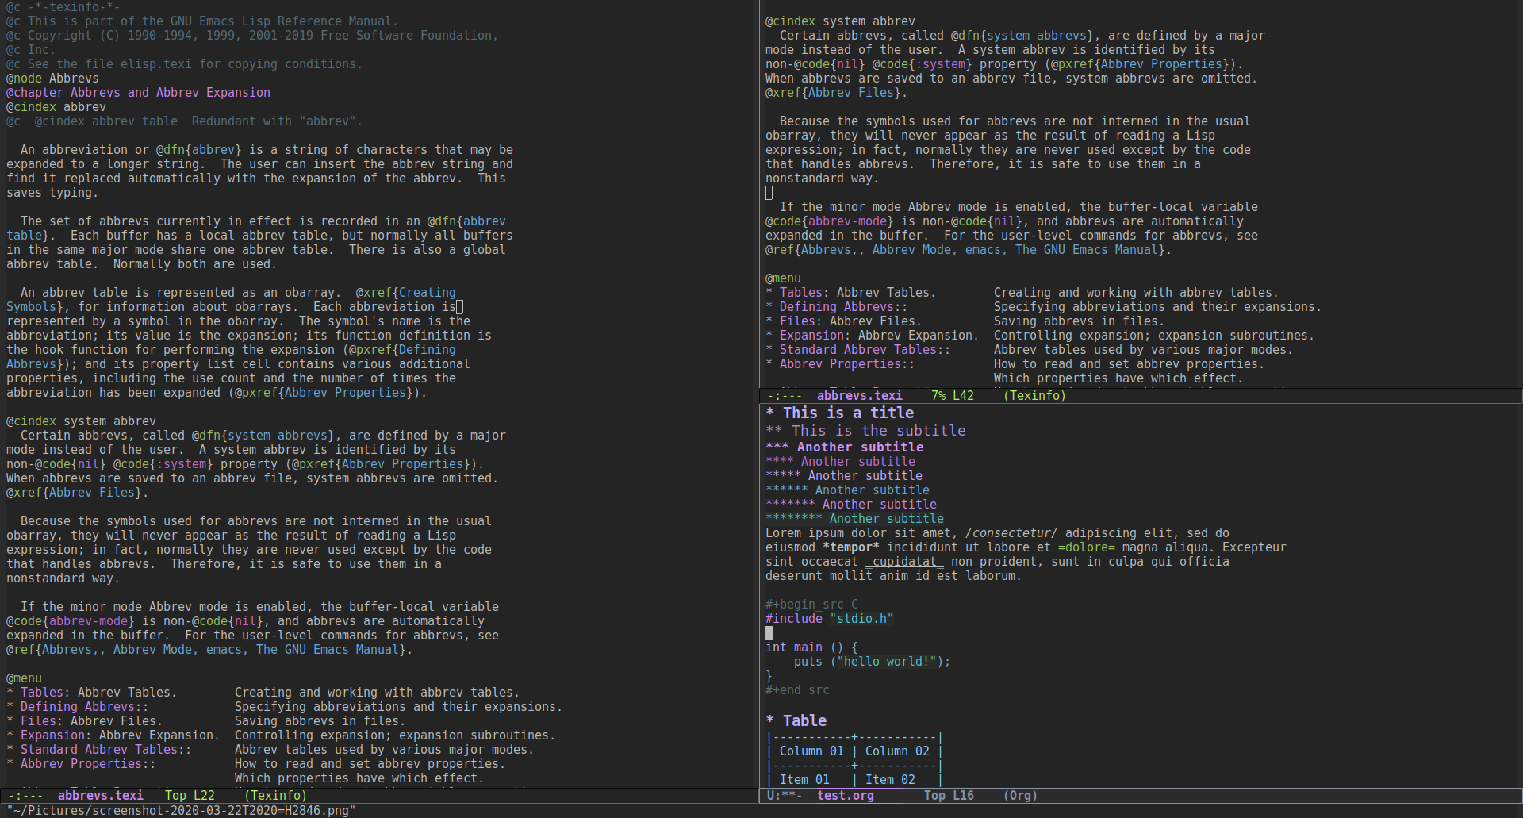
Task: Click 'Defining Abbrevs::' menu entry in L42 window
Action: [x=843, y=306]
